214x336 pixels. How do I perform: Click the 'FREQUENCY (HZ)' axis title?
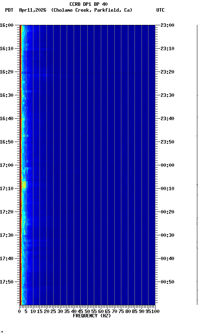click(92, 316)
